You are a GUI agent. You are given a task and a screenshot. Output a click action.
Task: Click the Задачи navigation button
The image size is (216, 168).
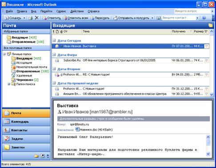(26, 139)
